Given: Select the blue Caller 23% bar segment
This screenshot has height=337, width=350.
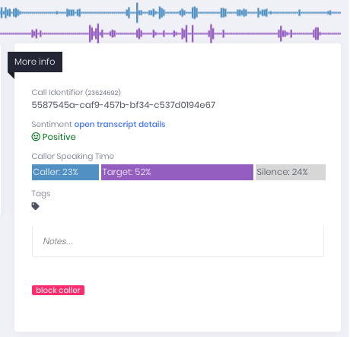Looking at the screenshot, I should 65,172.
